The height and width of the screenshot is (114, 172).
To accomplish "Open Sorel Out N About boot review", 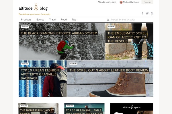I will click(109, 70).
